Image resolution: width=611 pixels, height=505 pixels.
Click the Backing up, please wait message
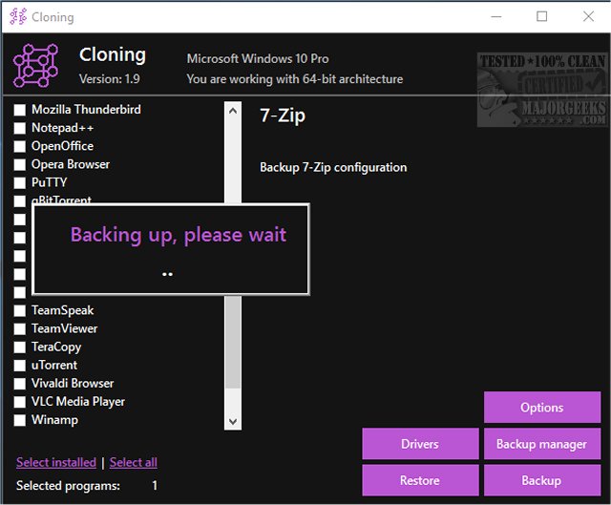179,235
